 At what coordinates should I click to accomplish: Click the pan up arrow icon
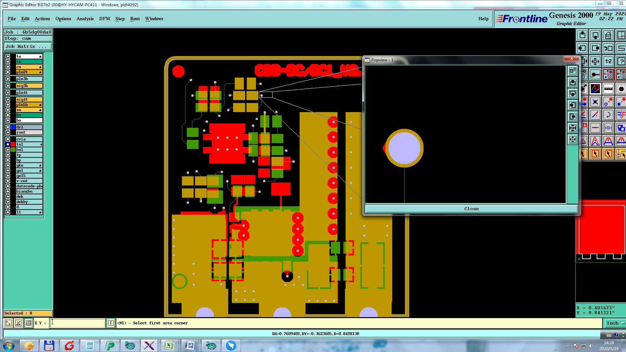point(582,35)
